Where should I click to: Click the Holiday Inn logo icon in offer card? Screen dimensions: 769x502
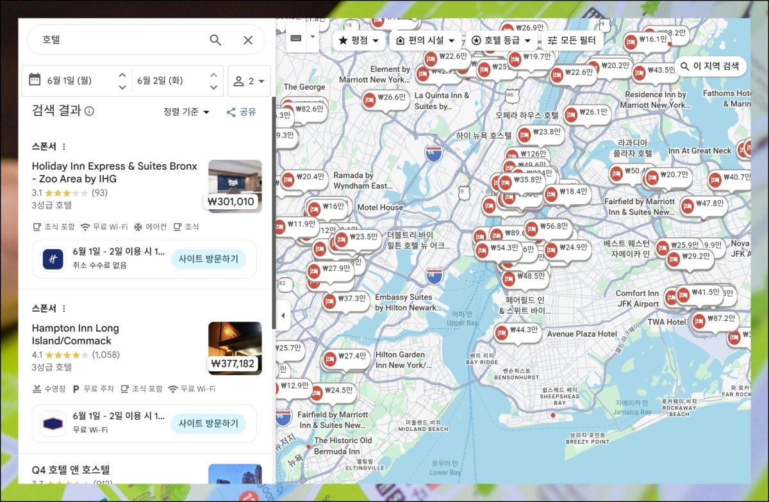[x=53, y=259]
